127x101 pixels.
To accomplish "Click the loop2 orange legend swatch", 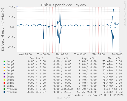I will click(x=4, y=68).
